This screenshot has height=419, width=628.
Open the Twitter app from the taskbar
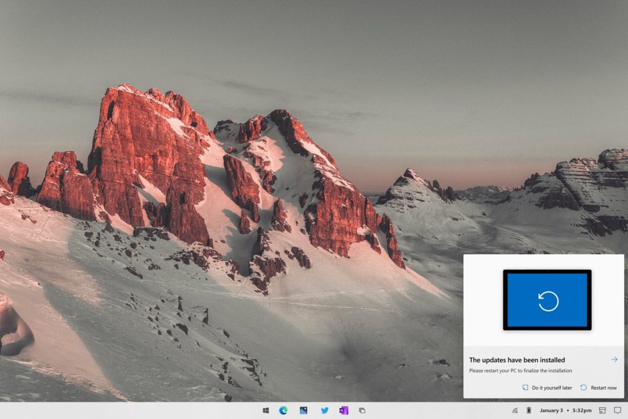(x=324, y=410)
